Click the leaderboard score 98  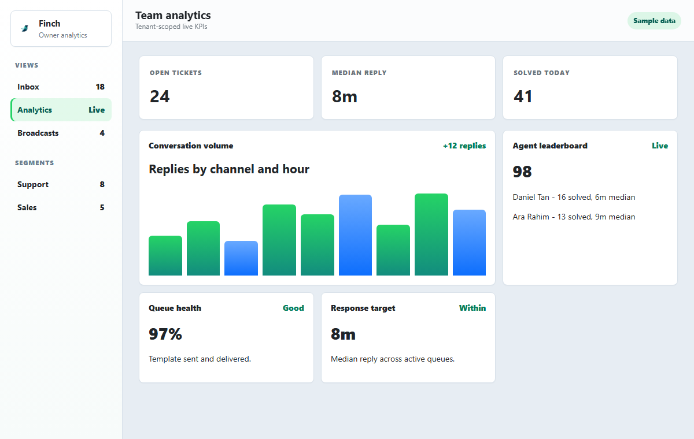tap(522, 172)
